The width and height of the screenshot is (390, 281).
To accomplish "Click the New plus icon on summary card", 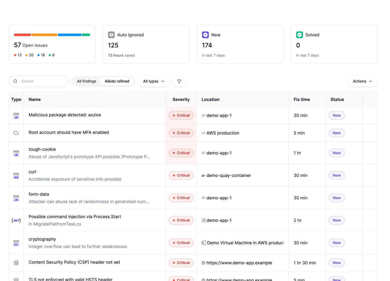I will pos(205,35).
